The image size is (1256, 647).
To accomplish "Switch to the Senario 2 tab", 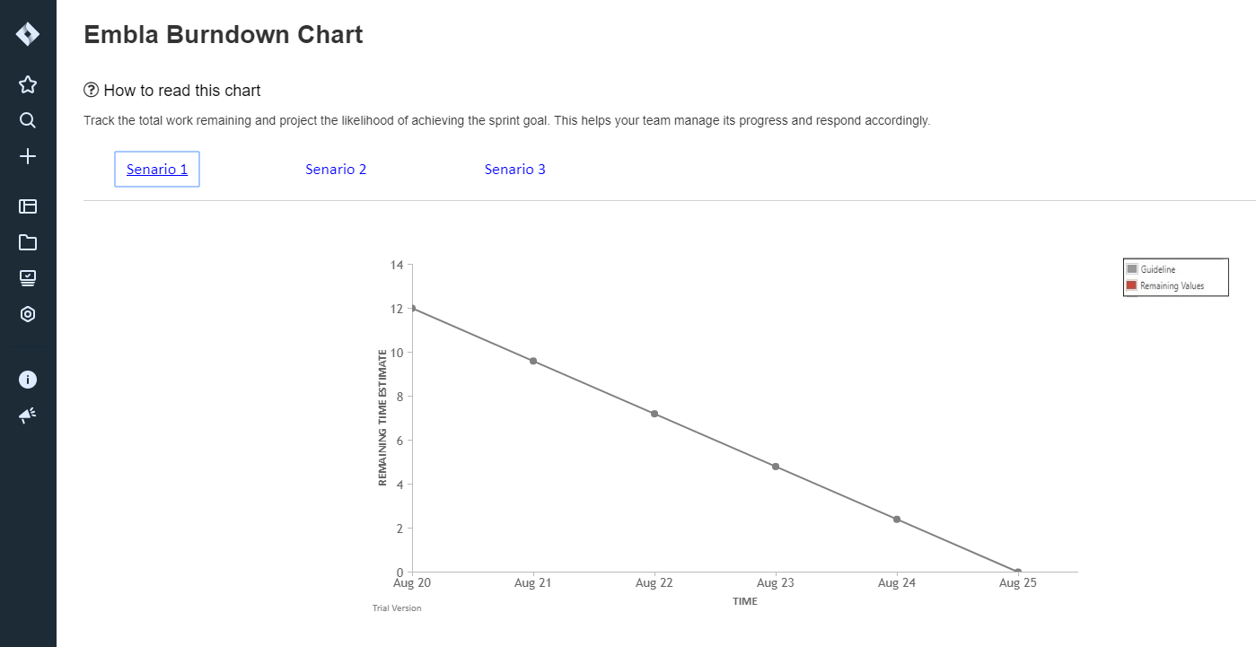I will 336,169.
